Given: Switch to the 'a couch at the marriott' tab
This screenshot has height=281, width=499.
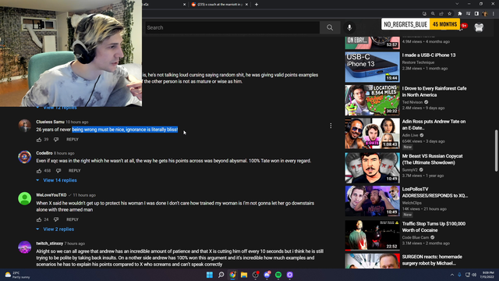Looking at the screenshot, I should click(220, 5).
